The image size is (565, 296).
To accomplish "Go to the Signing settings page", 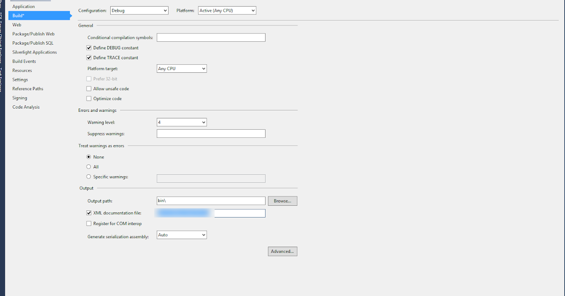I will click(20, 98).
